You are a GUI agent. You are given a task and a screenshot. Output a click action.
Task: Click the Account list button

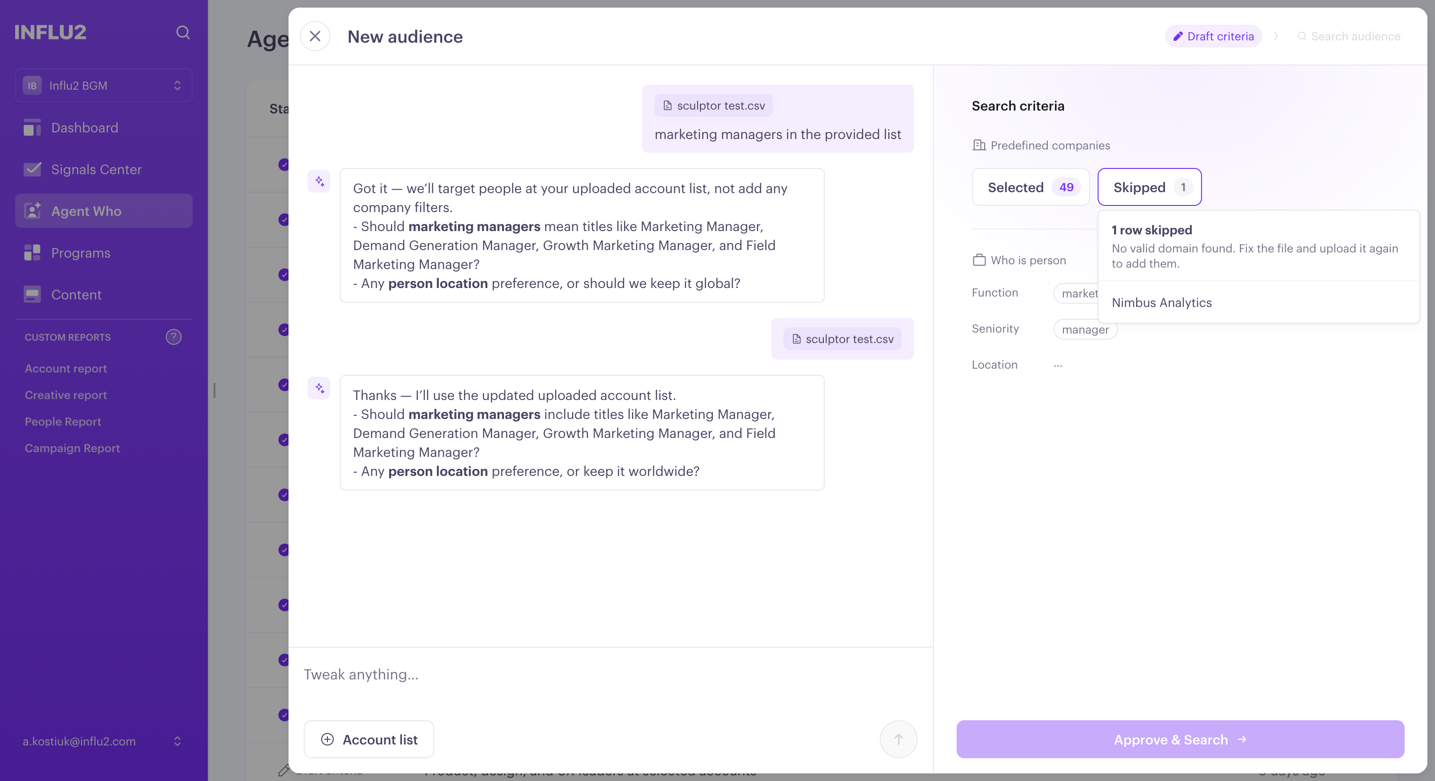pyautogui.click(x=369, y=739)
